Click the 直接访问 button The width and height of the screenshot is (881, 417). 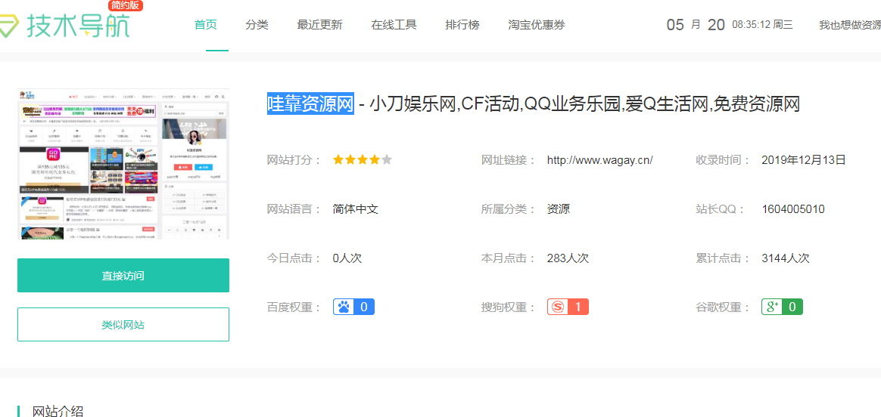click(x=123, y=275)
